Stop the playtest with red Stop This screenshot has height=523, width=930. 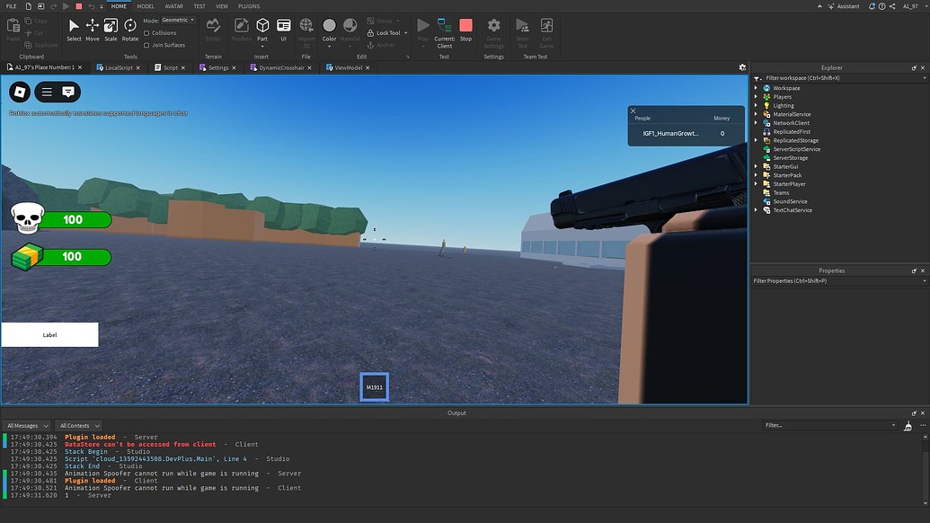(x=465, y=30)
